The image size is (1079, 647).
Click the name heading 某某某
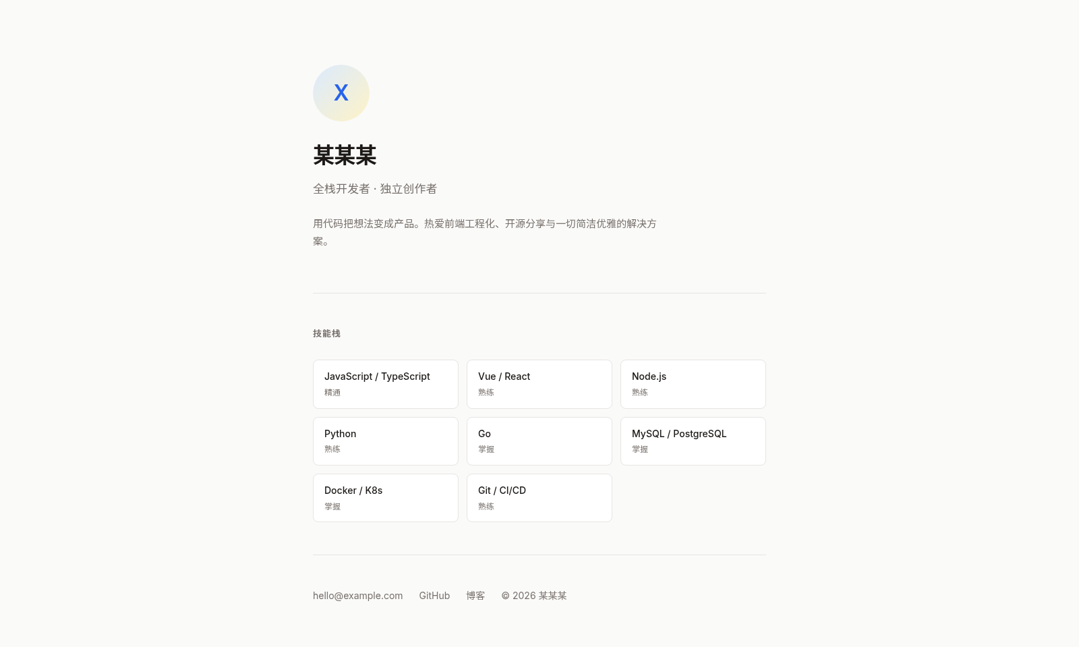(345, 155)
